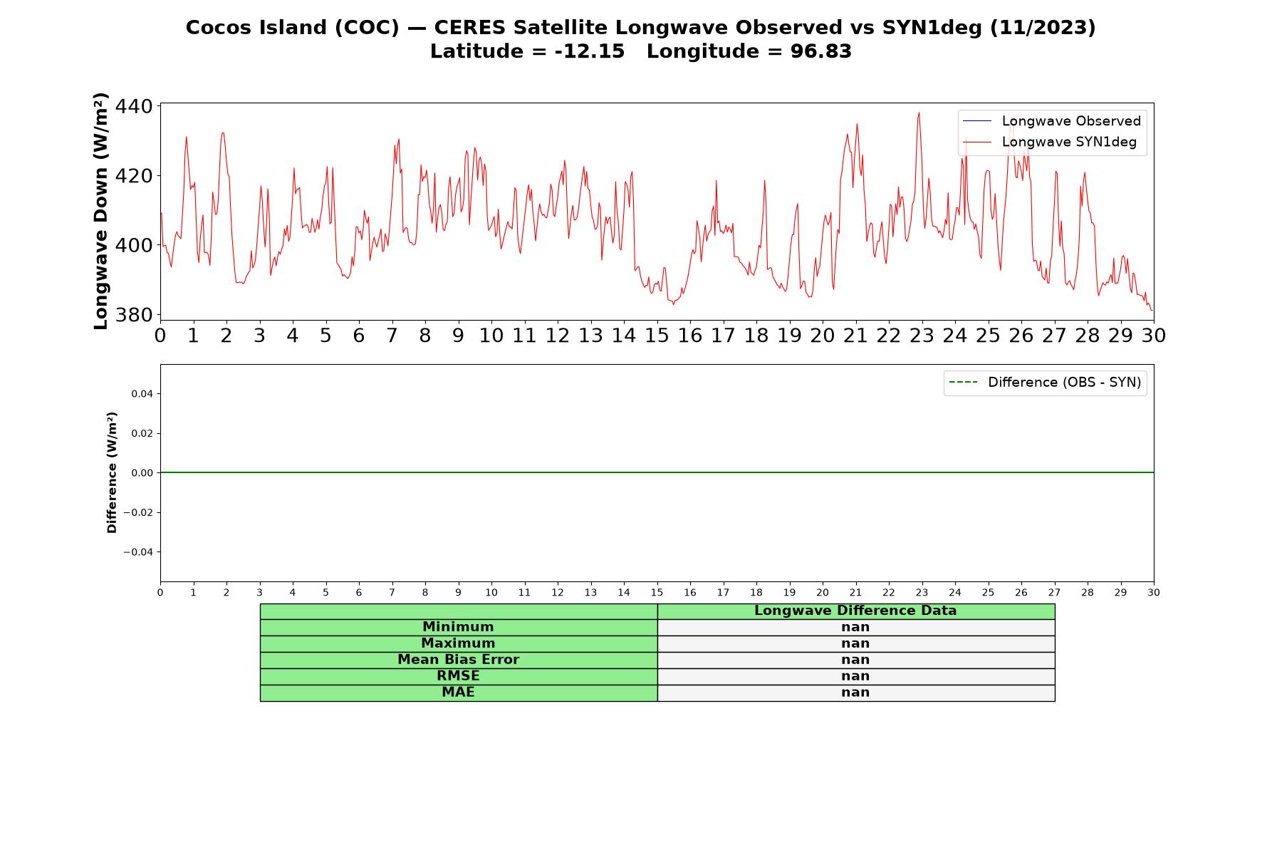
Task: Click the nan value in Minimum row
Action: tap(855, 627)
